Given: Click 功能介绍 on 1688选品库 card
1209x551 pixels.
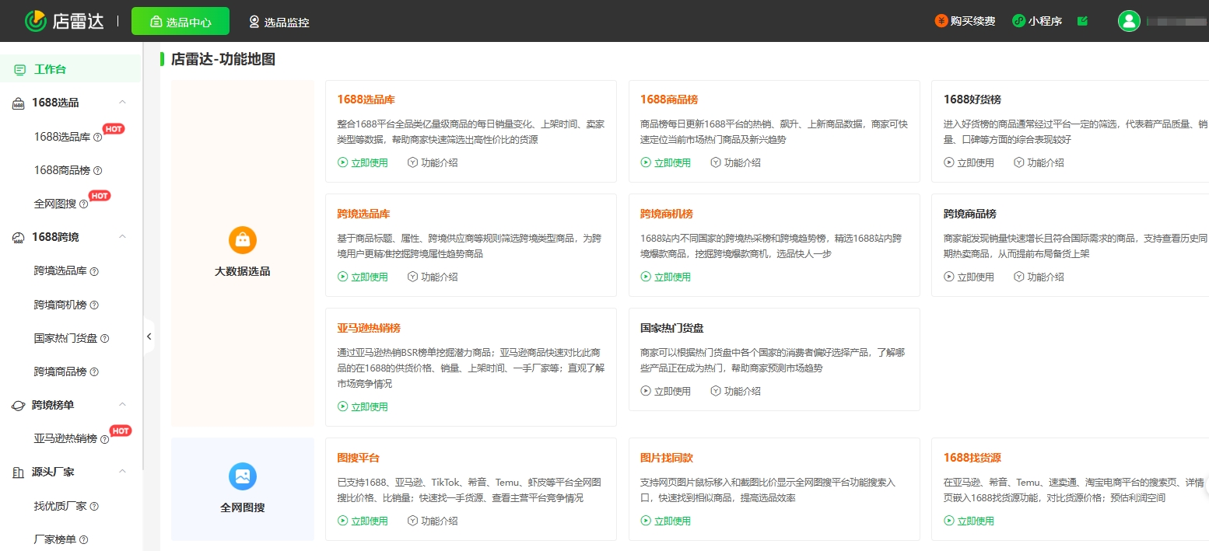Looking at the screenshot, I should point(433,162).
